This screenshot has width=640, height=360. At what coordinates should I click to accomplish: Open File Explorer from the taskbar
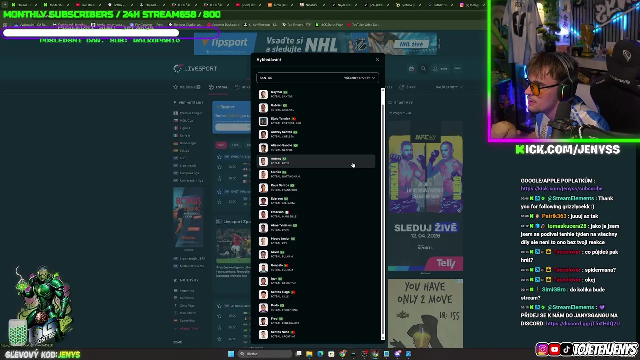(x=309, y=354)
